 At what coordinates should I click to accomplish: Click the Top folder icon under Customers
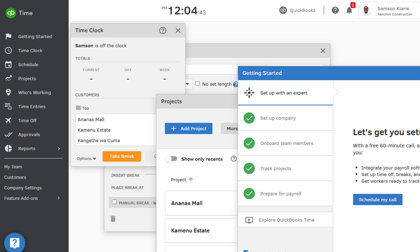tap(78, 108)
